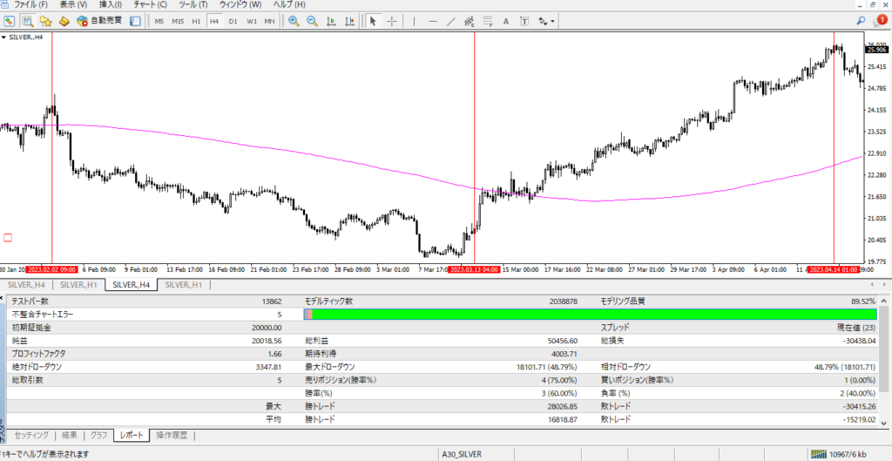Screen dimensions: 892x461
Task: Expand the SILVER.,H4 chart title triangle
Action: tap(4, 38)
